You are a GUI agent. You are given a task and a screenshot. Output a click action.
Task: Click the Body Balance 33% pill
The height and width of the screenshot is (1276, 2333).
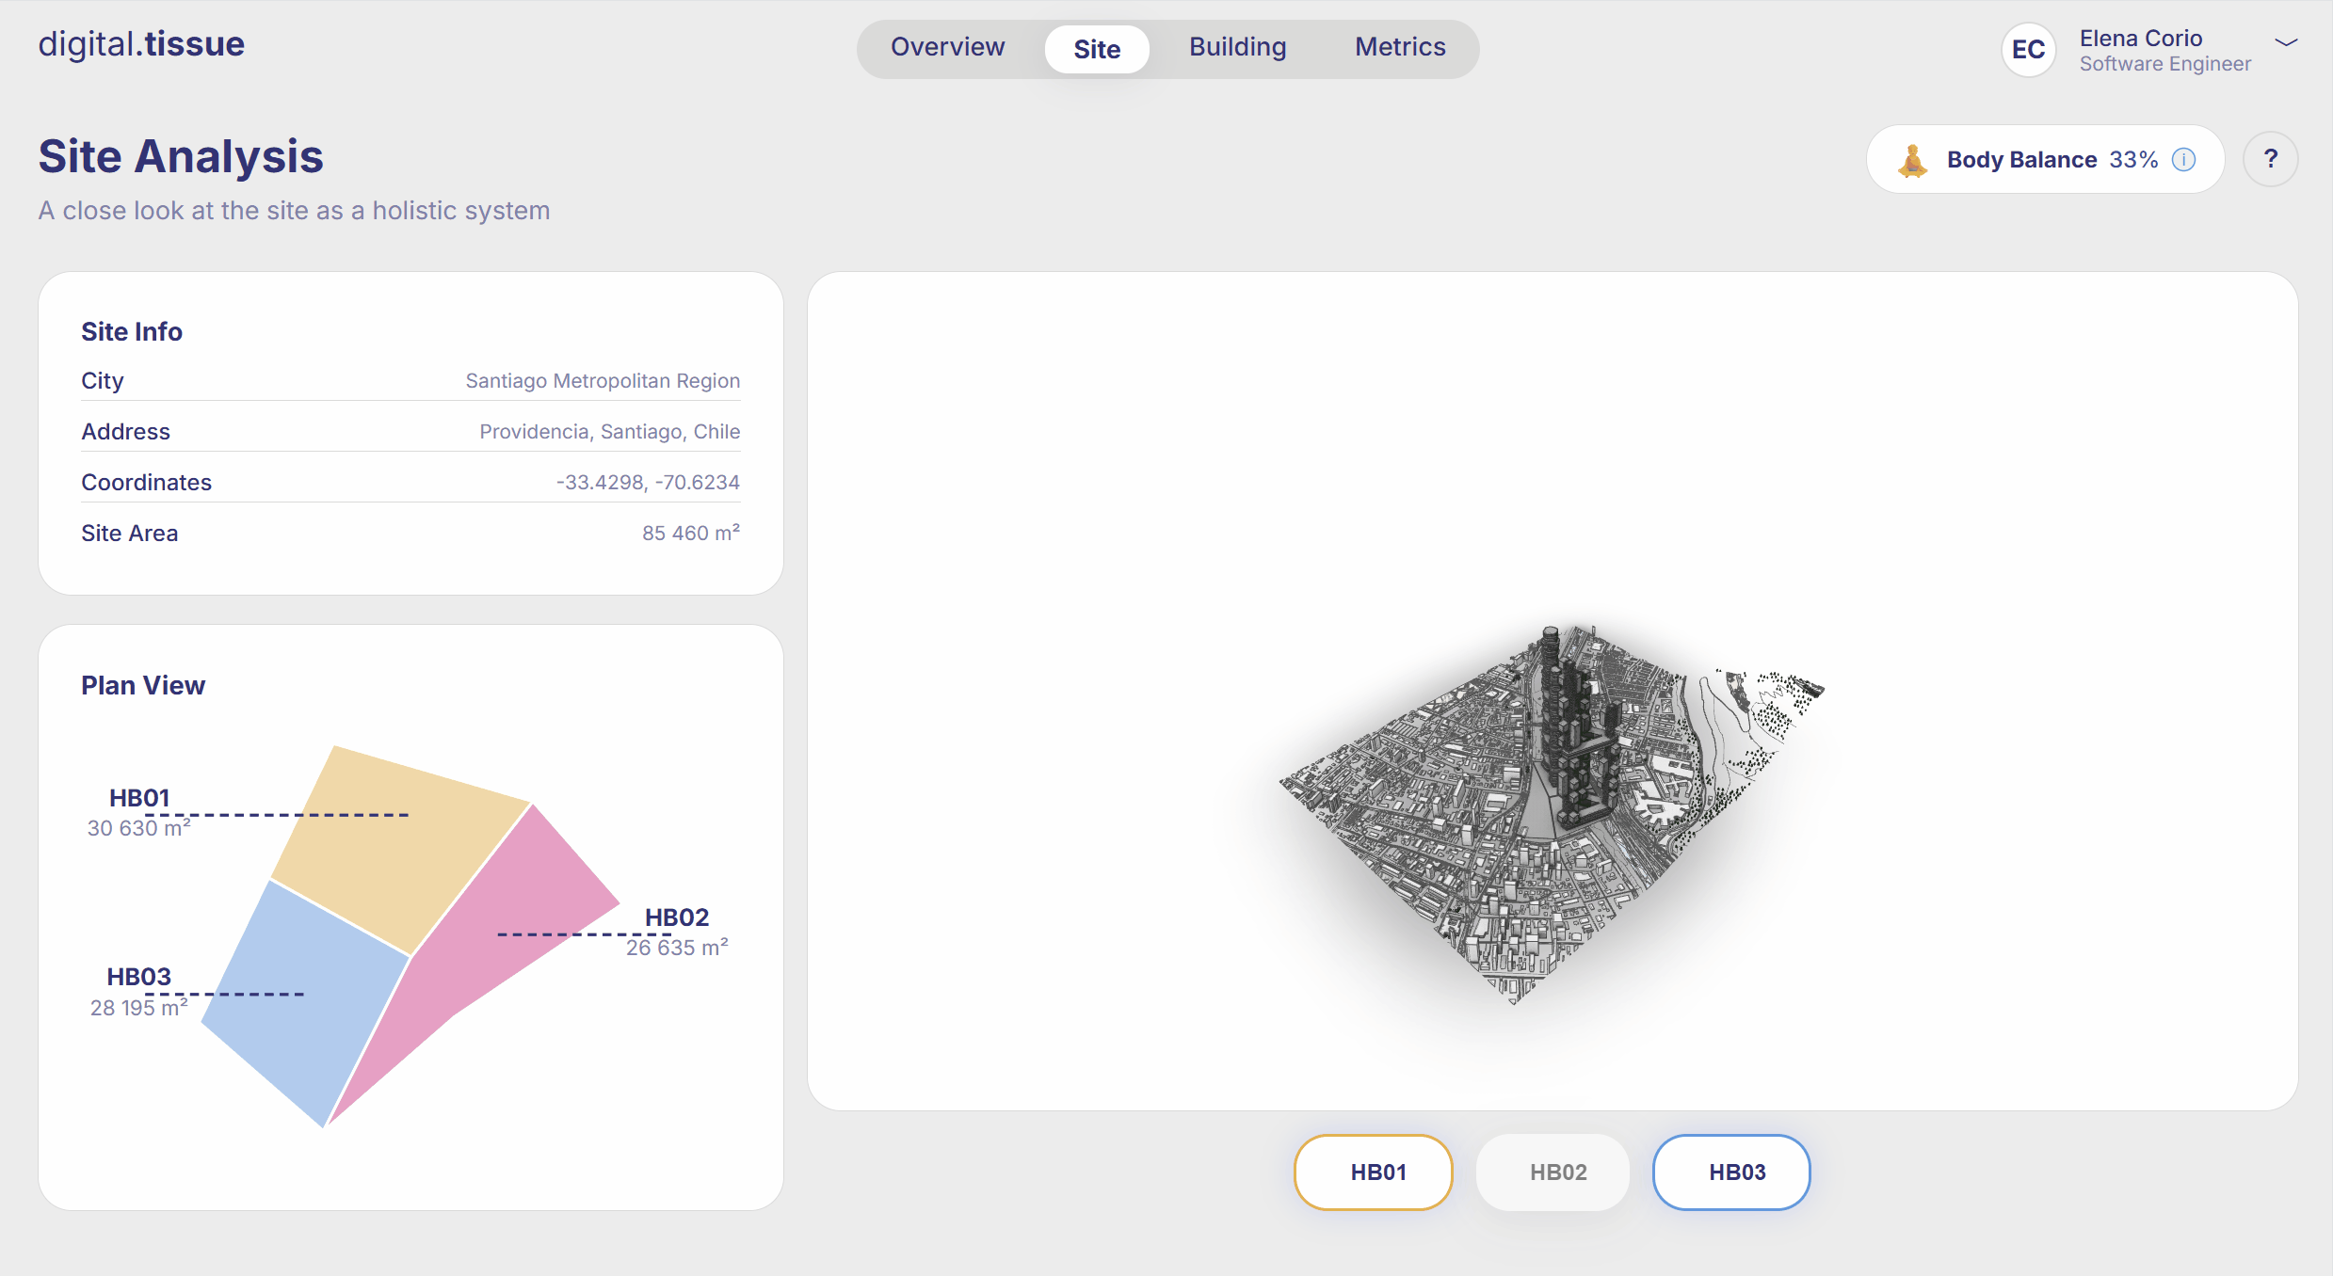point(2045,160)
